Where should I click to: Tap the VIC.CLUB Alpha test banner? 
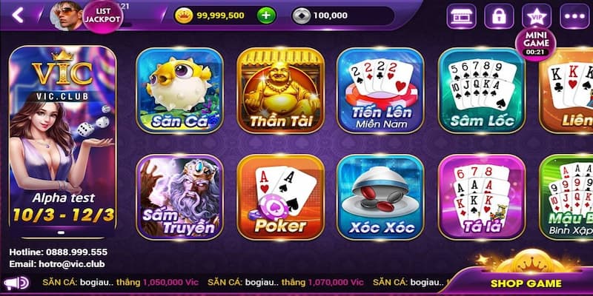[x=62, y=142]
